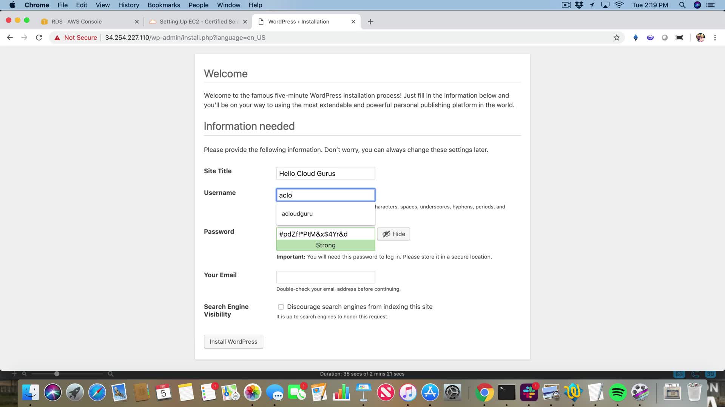Go back using the browser back arrow
The width and height of the screenshot is (725, 407).
click(10, 38)
